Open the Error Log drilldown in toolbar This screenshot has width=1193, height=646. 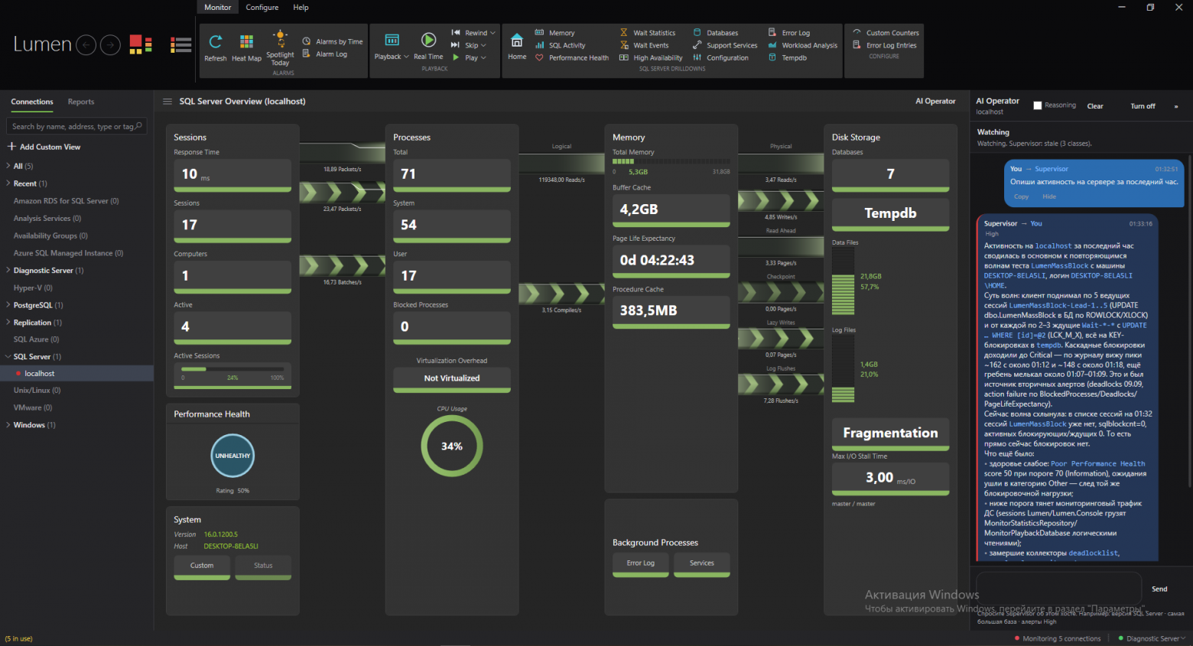[789, 33]
